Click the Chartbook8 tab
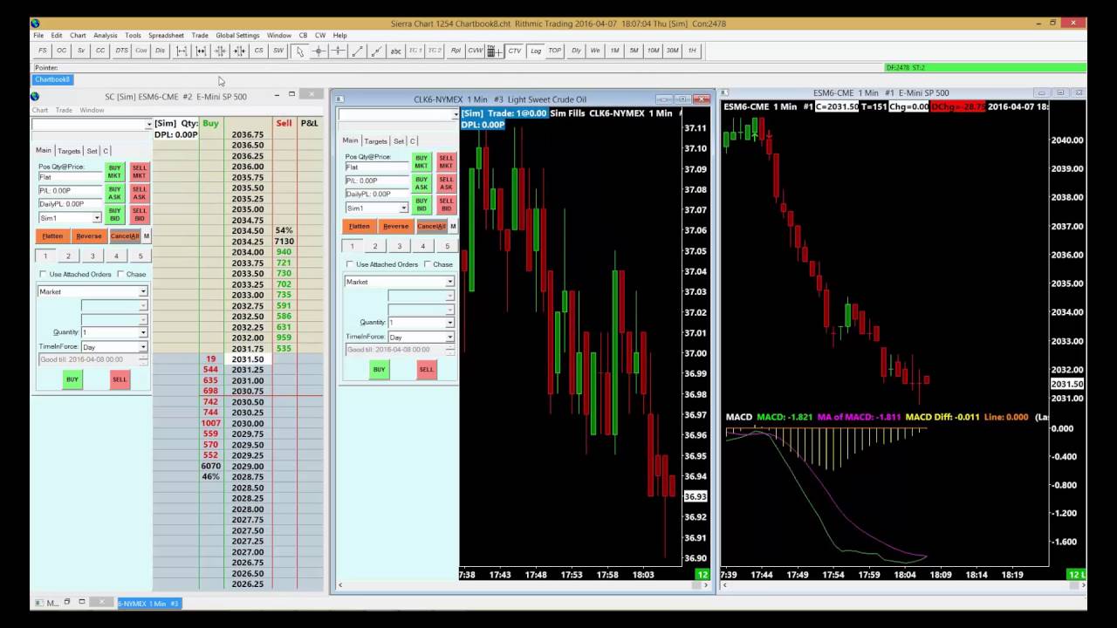Image resolution: width=1117 pixels, height=628 pixels. (52, 79)
